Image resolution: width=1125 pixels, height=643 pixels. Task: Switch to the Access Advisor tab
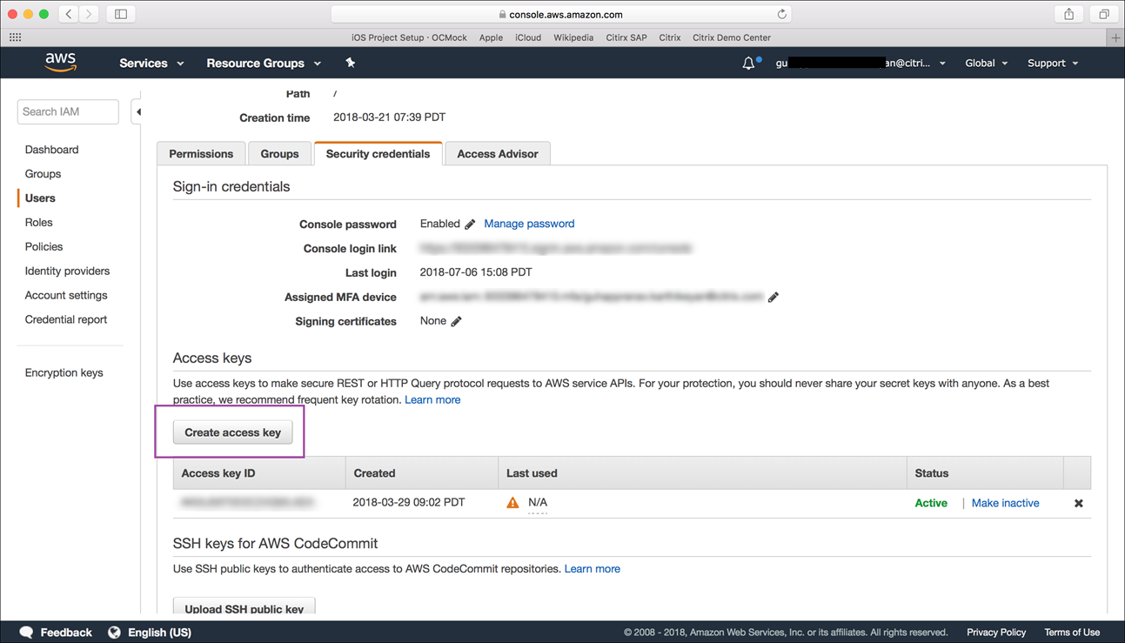497,154
